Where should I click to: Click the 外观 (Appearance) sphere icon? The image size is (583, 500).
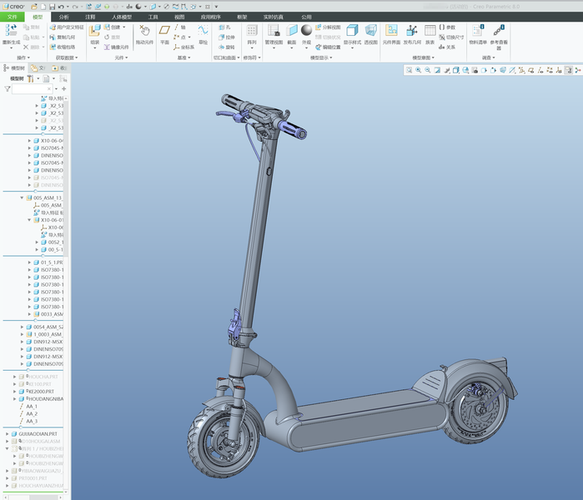(x=306, y=30)
